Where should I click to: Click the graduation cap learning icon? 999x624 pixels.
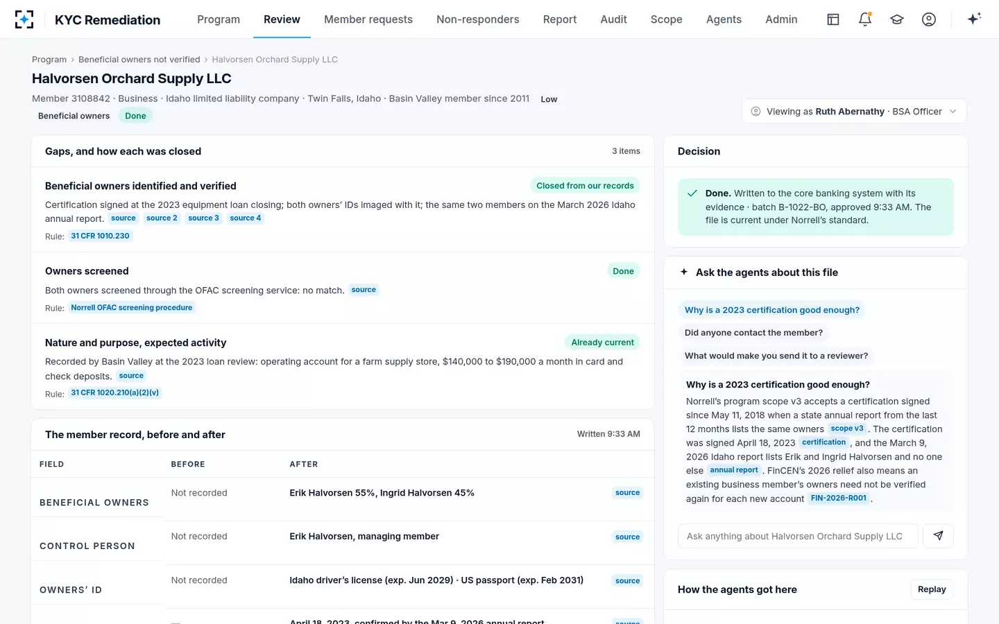(897, 19)
